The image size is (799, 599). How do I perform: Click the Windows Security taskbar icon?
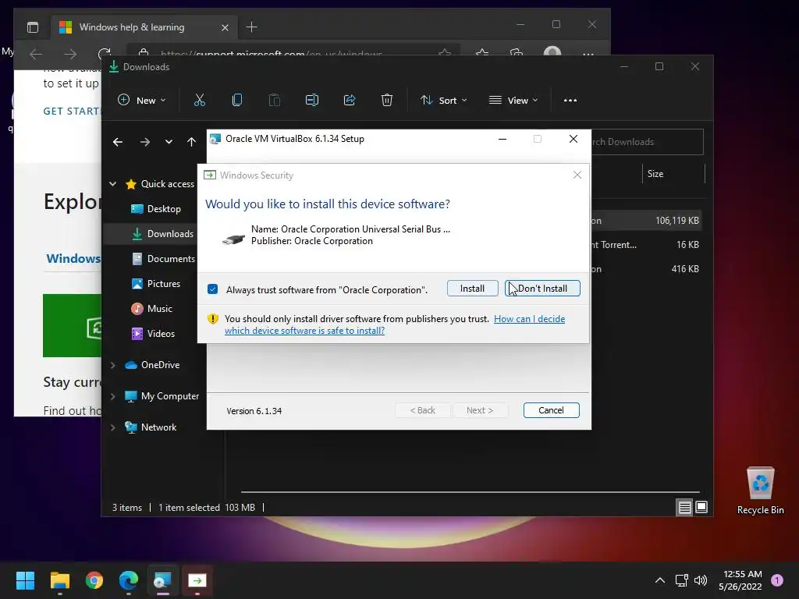[x=197, y=580]
